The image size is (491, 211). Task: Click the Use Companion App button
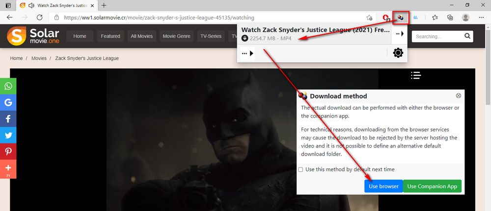coord(432,186)
